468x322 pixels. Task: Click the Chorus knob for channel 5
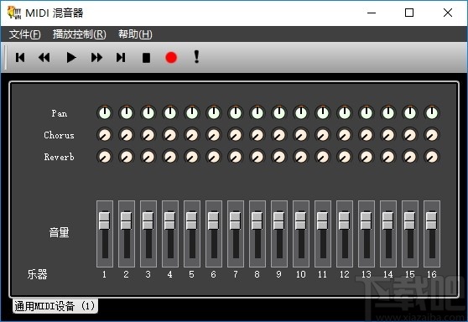(192, 135)
